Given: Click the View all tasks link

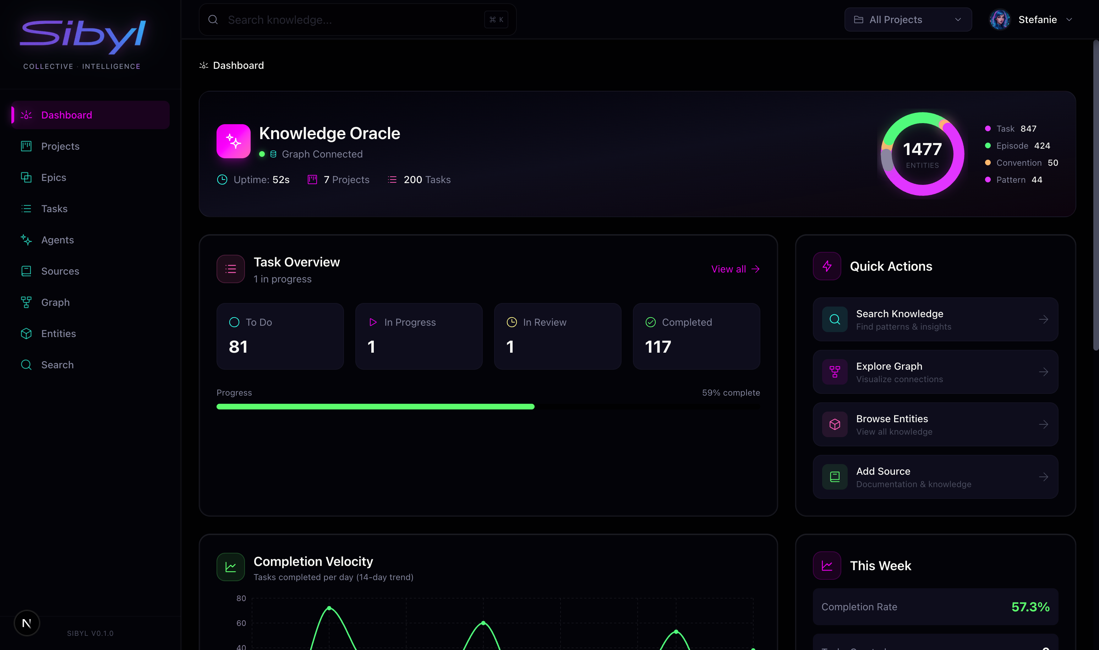Looking at the screenshot, I should point(735,269).
